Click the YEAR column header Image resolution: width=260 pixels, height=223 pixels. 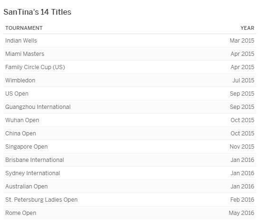247,28
